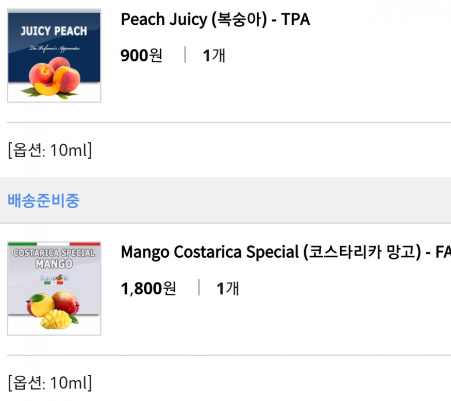Click the COSTARICA SPECIAL MANGO thumbnail heading

tap(54, 258)
